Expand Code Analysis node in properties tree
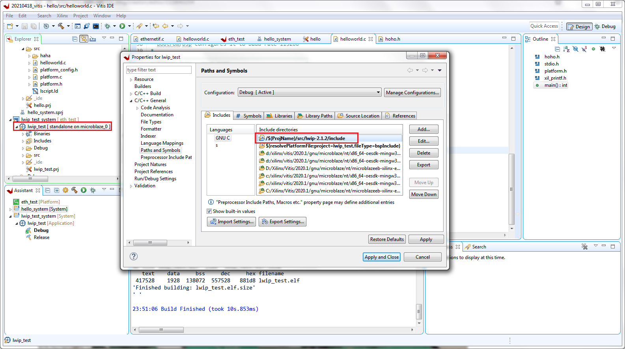 137,108
